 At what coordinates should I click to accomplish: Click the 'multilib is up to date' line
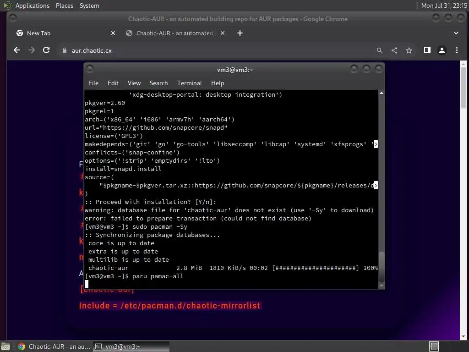click(129, 260)
